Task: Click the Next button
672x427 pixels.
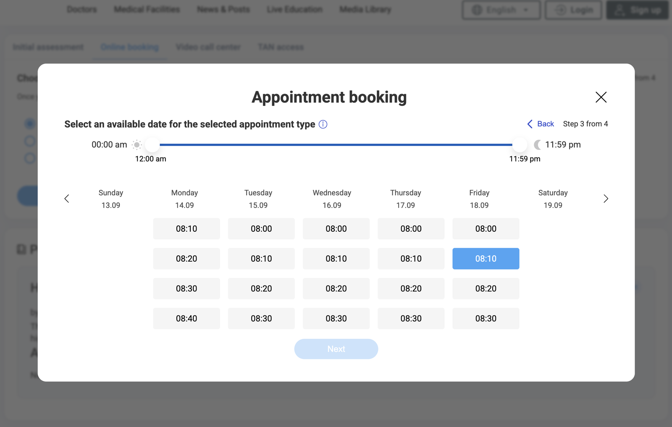Action: 336,349
